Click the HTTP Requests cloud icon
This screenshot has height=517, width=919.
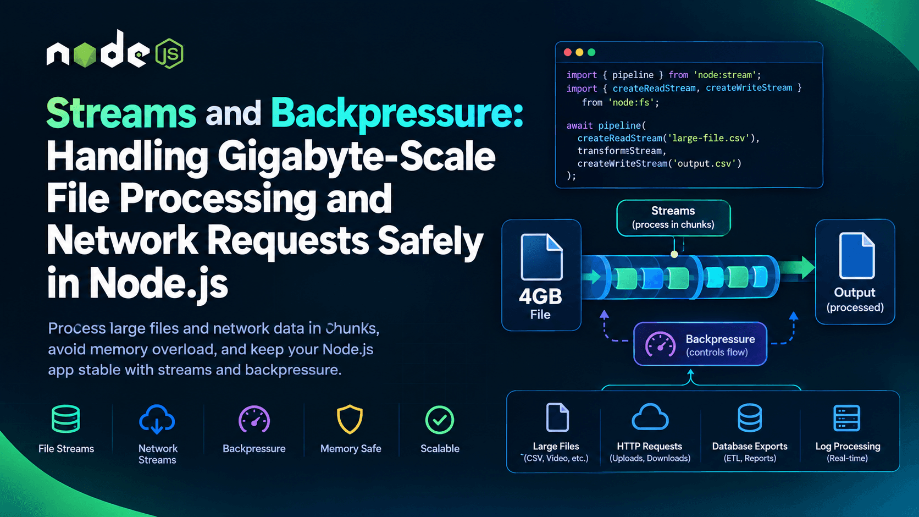click(650, 417)
